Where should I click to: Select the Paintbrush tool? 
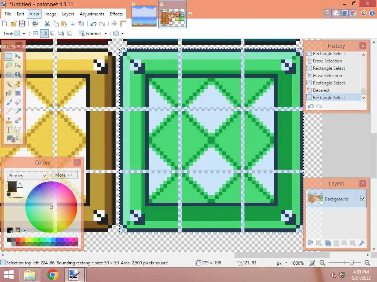[9, 102]
